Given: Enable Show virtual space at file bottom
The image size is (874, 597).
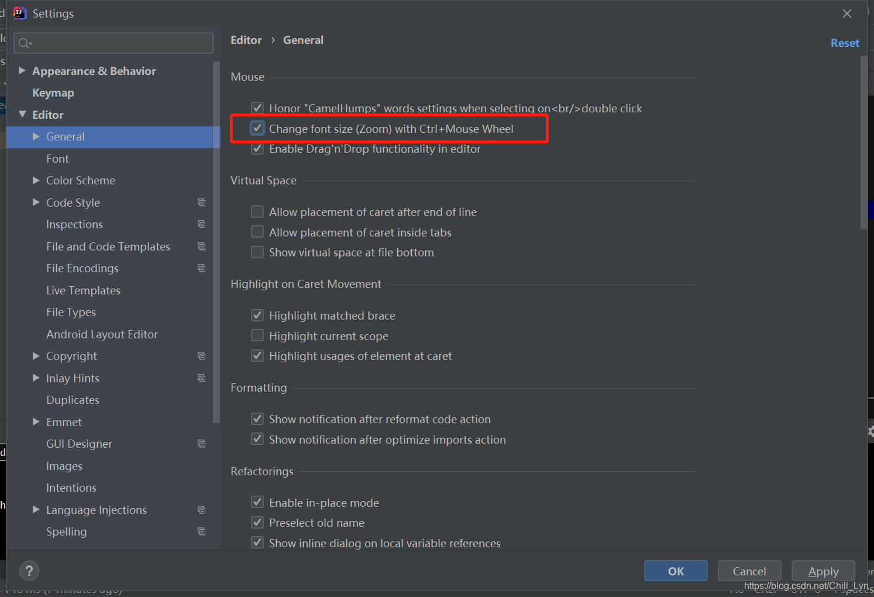Looking at the screenshot, I should point(257,252).
